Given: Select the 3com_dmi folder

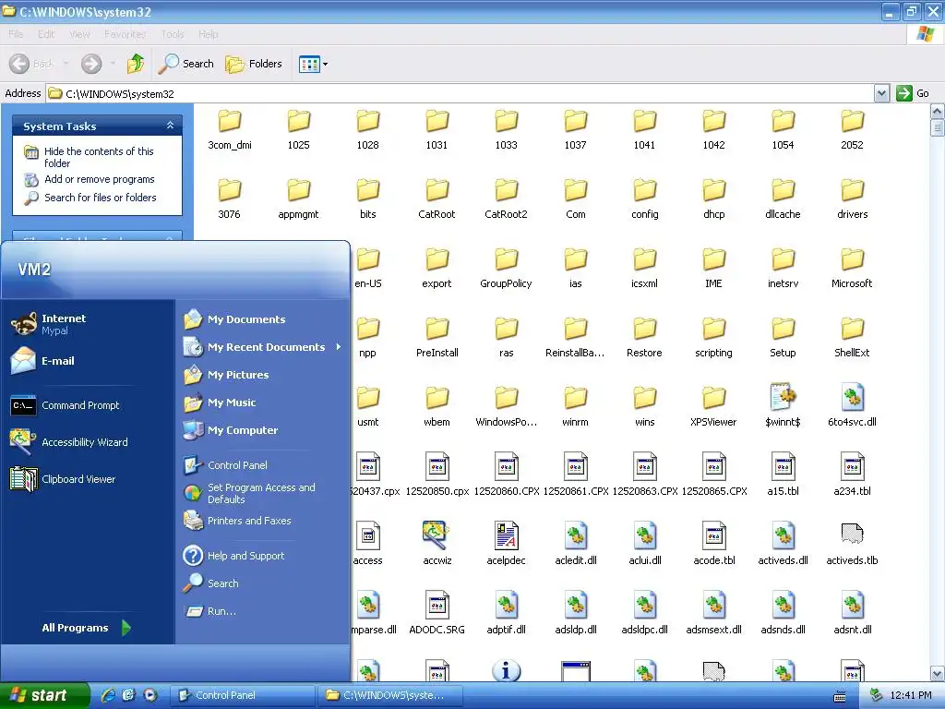Looking at the screenshot, I should coord(230,129).
